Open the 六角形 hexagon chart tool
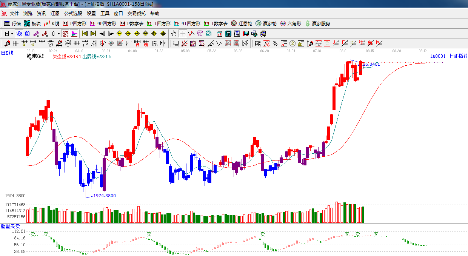 (291, 23)
